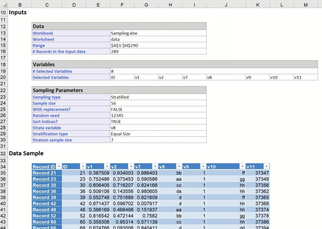The image size is (322, 229).
Task: Click the Workbook label link
Action: coord(43,33)
